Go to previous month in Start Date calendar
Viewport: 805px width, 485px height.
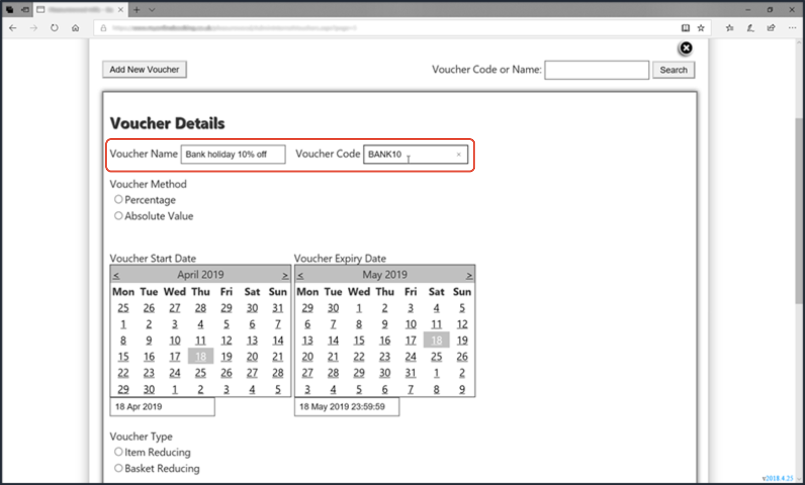tap(116, 275)
